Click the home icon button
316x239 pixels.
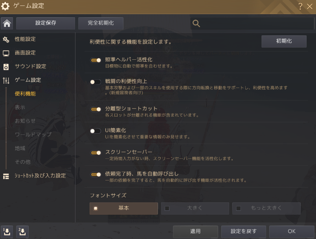(x=7, y=23)
